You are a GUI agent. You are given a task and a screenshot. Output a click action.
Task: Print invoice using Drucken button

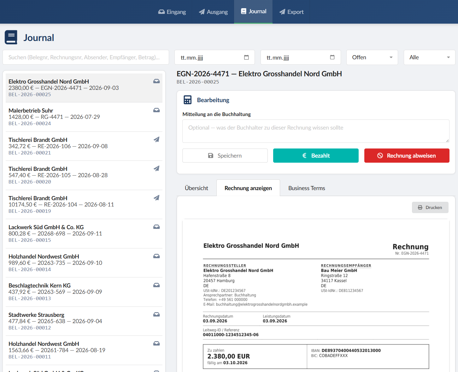[x=430, y=207]
